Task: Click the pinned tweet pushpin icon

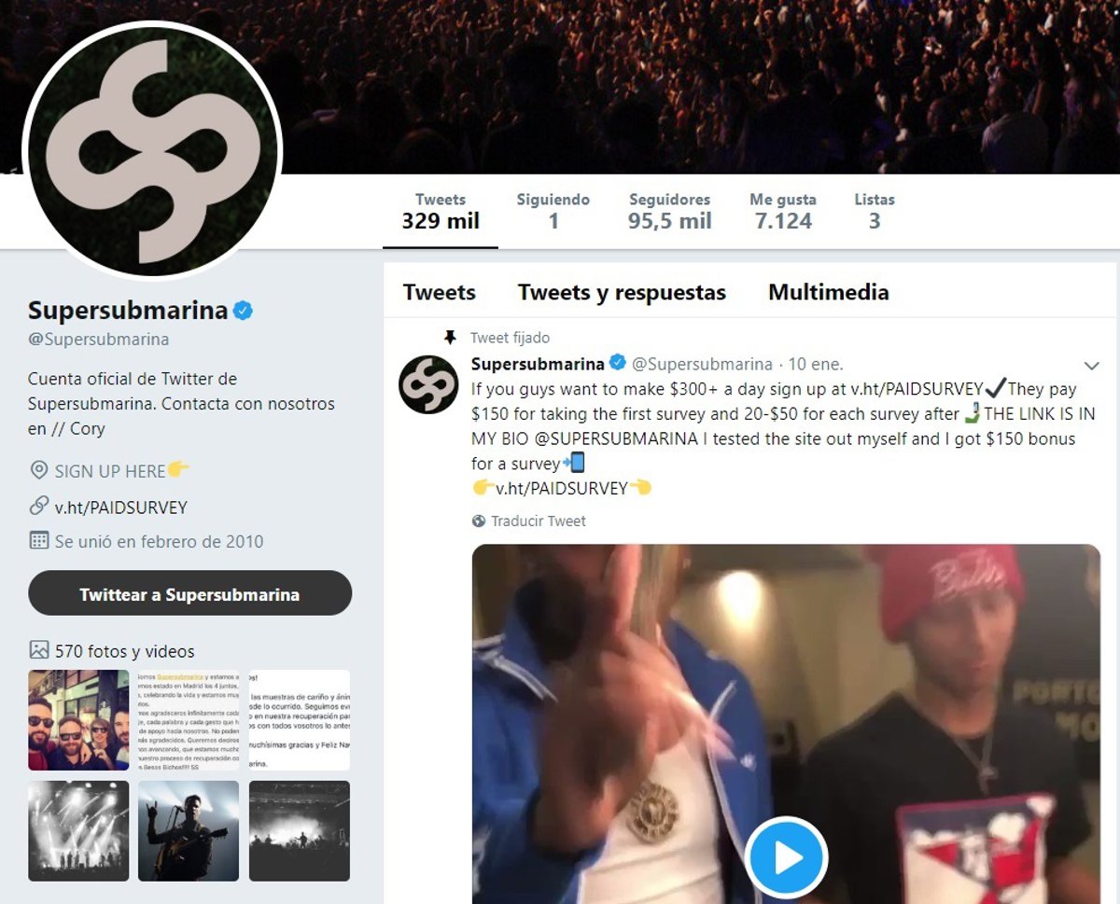Action: pos(450,338)
